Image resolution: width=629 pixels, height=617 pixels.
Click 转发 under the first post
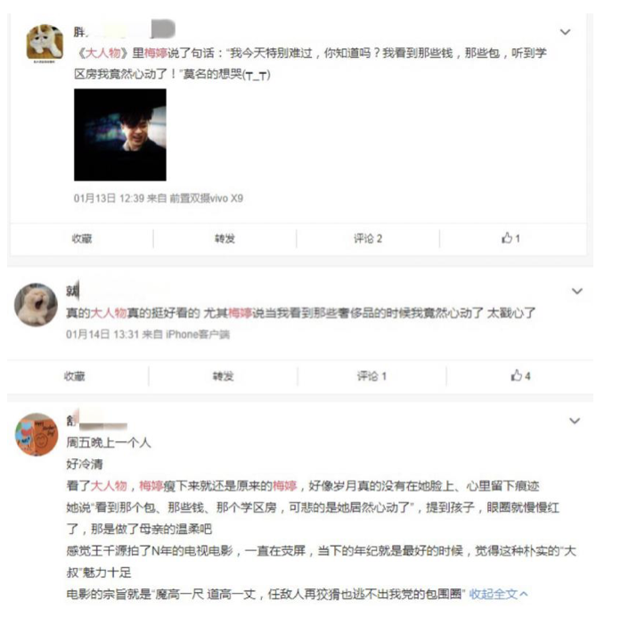pos(225,238)
